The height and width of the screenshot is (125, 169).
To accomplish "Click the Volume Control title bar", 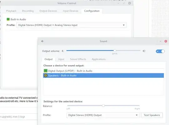I will point(67,3).
